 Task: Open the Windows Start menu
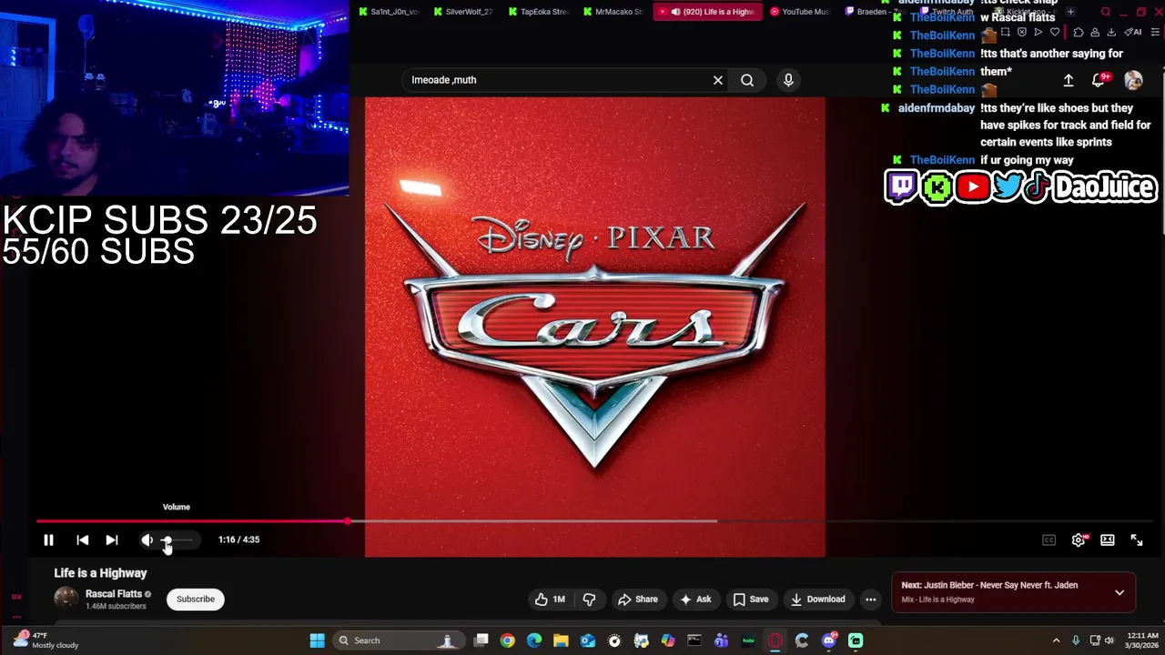[x=317, y=640]
